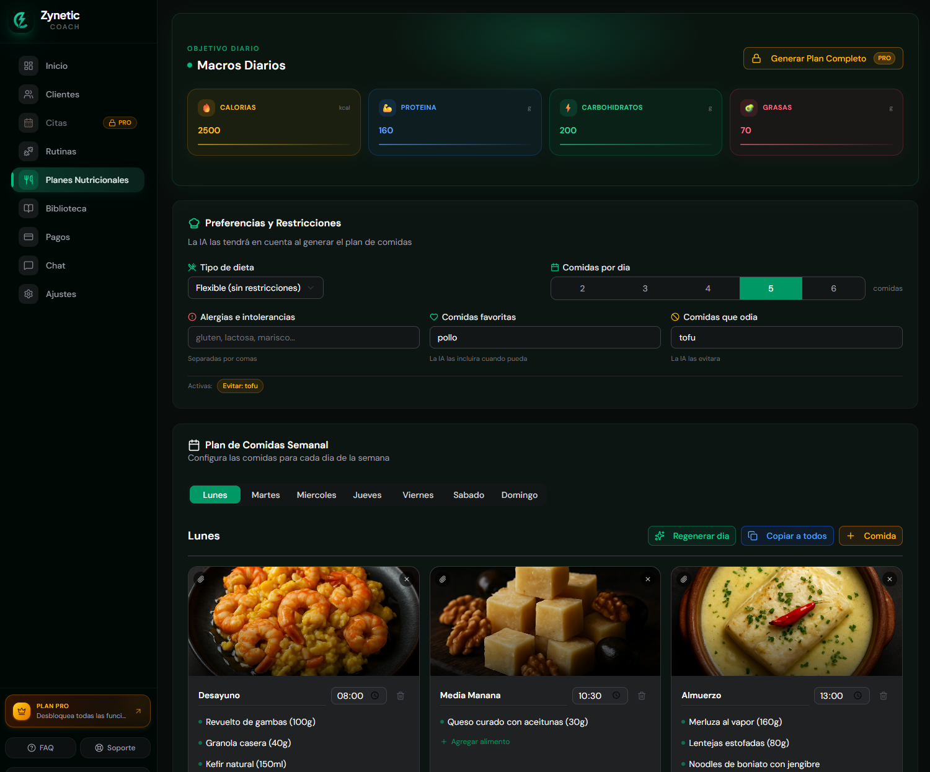This screenshot has height=772, width=930.
Task: Open the Clientes section
Action: tap(78, 94)
